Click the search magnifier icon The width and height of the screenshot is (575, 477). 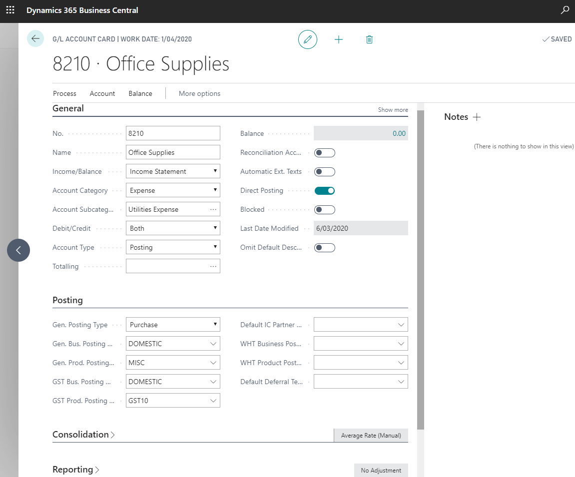tap(565, 10)
